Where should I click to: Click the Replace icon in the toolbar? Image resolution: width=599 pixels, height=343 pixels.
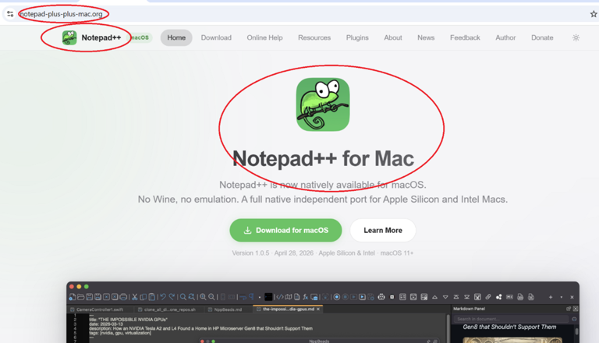pyautogui.click(x=191, y=297)
